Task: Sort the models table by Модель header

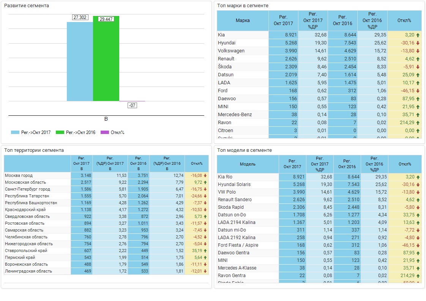Action: pyautogui.click(x=248, y=164)
